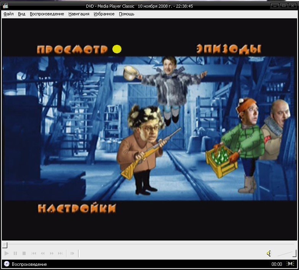Click the Stop playback button
Viewport: 299px width, 270px height.
click(24, 253)
